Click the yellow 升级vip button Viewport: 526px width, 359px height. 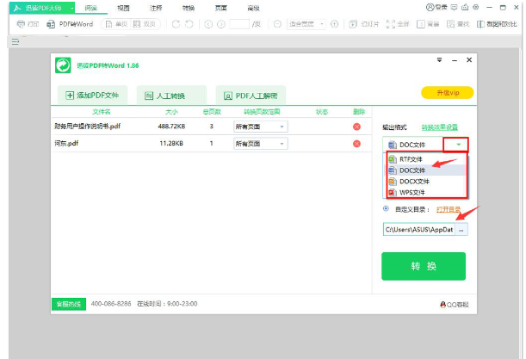click(x=447, y=92)
